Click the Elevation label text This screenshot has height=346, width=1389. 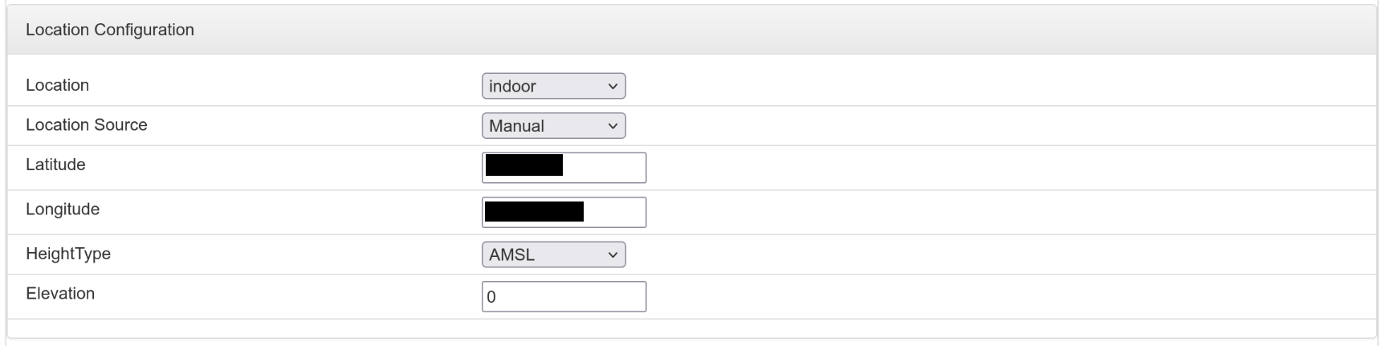click(x=60, y=294)
